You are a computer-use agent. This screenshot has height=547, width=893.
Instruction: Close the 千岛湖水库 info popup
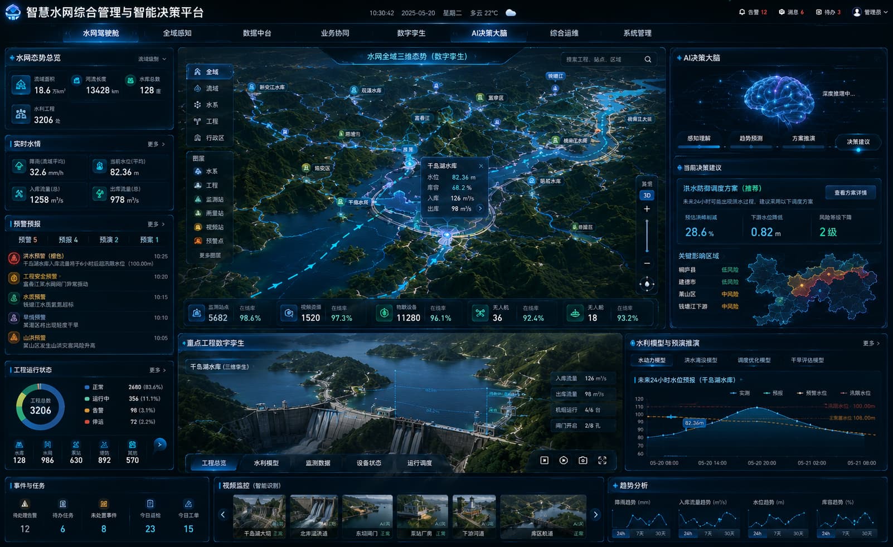[481, 166]
